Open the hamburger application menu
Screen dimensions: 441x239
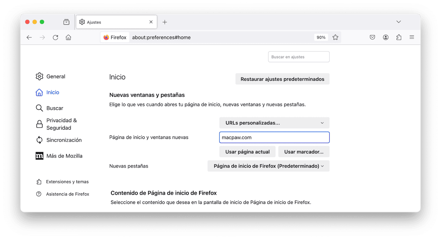(x=412, y=37)
